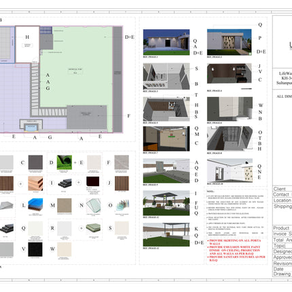Pick the dark grey material swatch C

(x=35, y=162)
